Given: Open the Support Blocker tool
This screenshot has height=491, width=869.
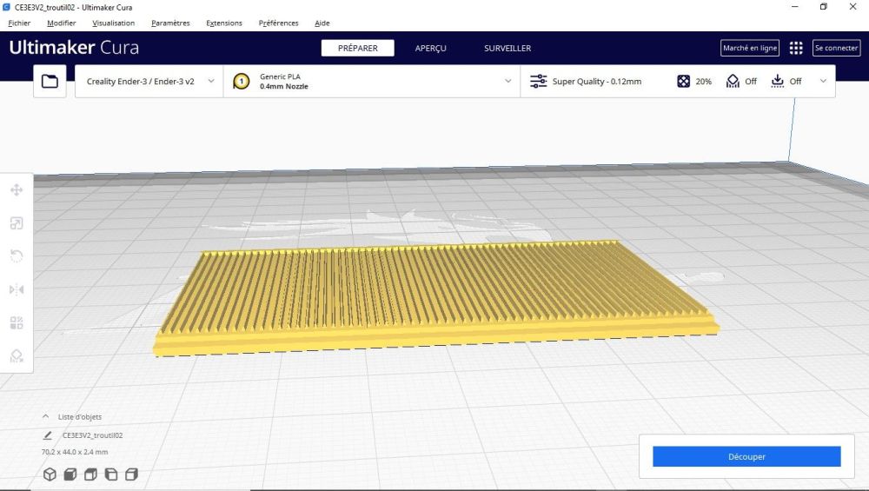Looking at the screenshot, I should [x=17, y=355].
